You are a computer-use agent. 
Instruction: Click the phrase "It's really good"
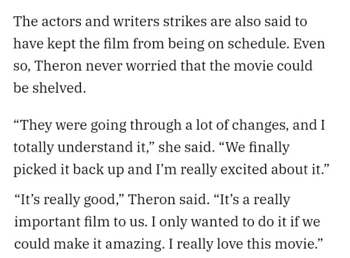click(67, 200)
